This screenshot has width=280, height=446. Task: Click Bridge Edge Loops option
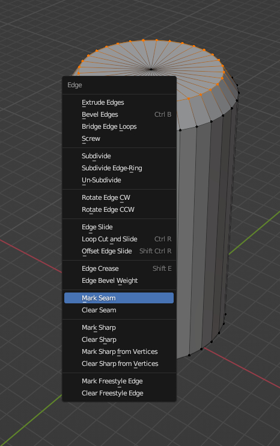click(x=119, y=126)
